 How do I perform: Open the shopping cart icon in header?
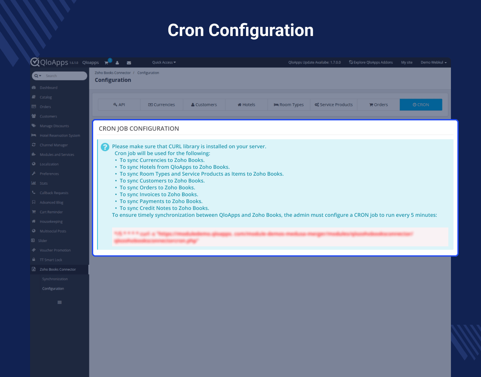107,63
